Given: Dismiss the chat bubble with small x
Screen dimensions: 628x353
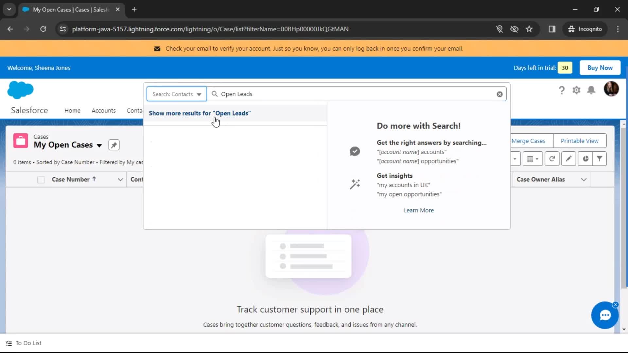Looking at the screenshot, I should [616, 305].
